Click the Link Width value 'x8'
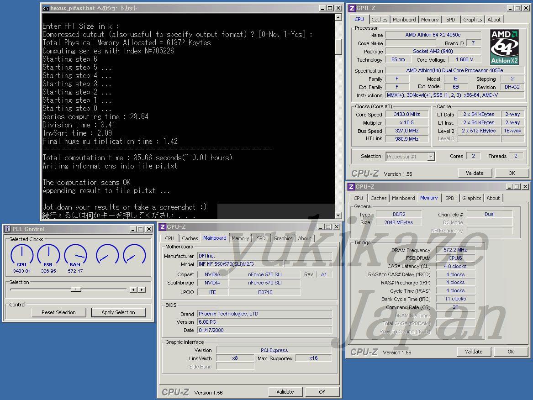The image size is (533, 400). point(235,358)
